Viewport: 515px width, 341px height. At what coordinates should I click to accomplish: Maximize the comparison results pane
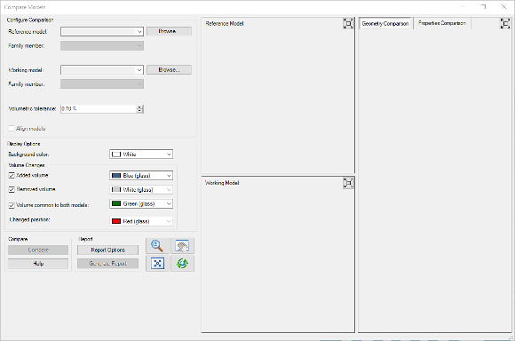coord(505,23)
